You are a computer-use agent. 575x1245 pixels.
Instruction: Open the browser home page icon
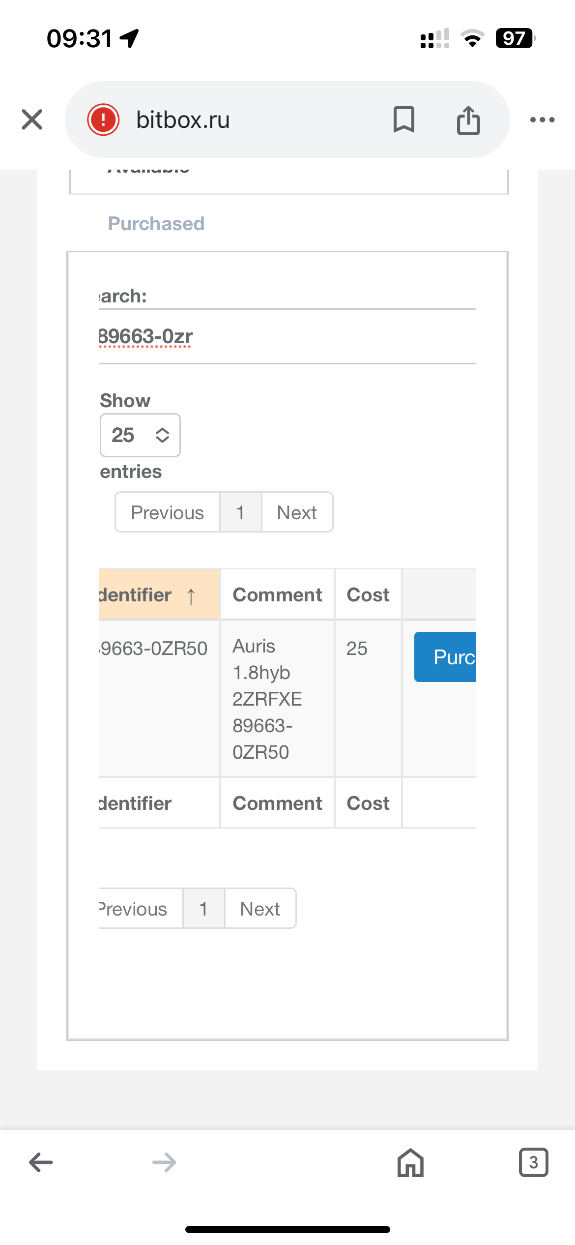click(410, 1162)
